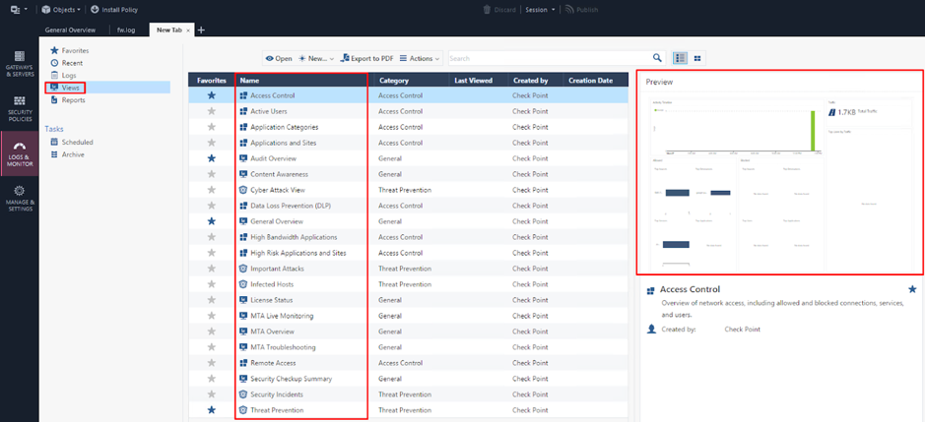The height and width of the screenshot is (422, 925).
Task: Click Export to PDF button
Action: point(366,58)
